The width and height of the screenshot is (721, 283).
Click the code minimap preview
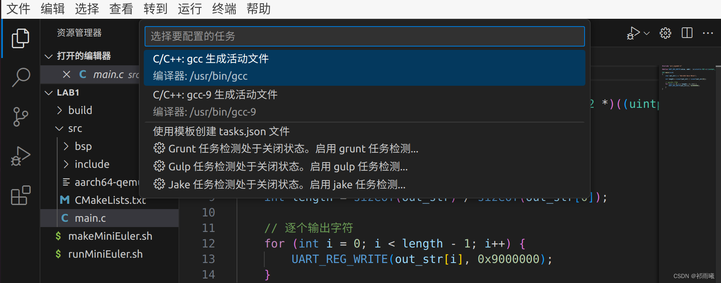click(x=688, y=77)
